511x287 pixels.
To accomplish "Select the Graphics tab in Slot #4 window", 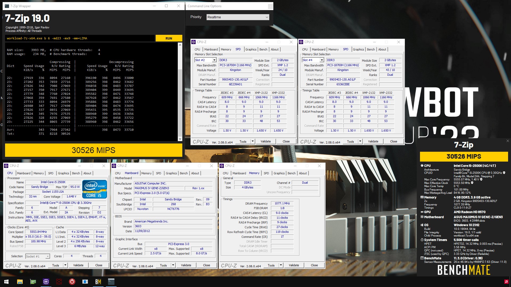I will pos(358,49).
